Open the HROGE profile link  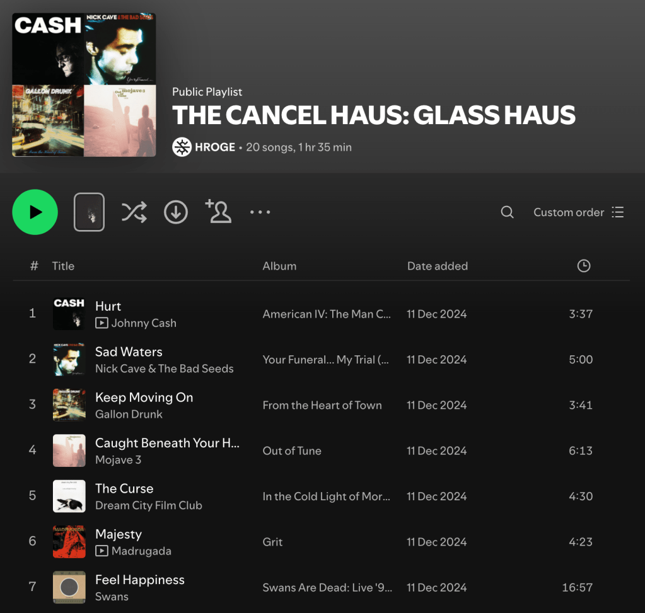215,147
